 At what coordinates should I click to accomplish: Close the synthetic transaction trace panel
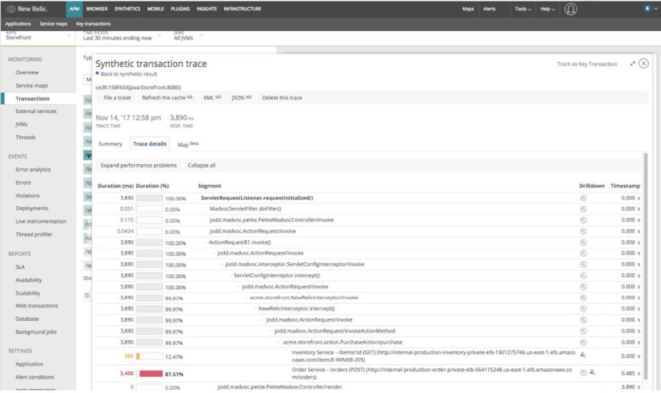pyautogui.click(x=643, y=64)
